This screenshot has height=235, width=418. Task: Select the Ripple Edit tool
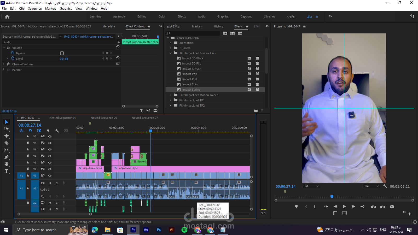(x=7, y=136)
